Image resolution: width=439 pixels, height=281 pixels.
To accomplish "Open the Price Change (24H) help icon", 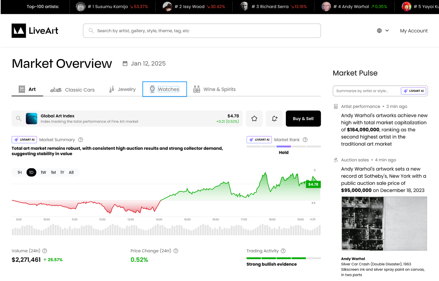I will [176, 251].
